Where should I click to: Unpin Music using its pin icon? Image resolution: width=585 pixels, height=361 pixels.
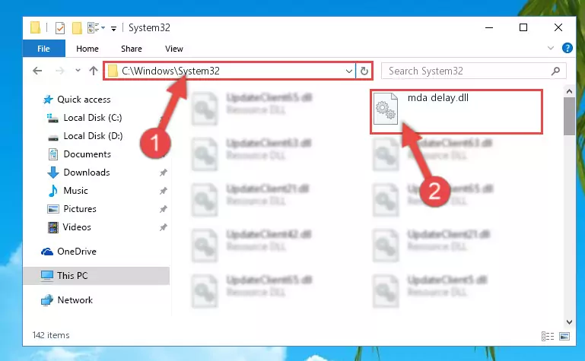[163, 191]
